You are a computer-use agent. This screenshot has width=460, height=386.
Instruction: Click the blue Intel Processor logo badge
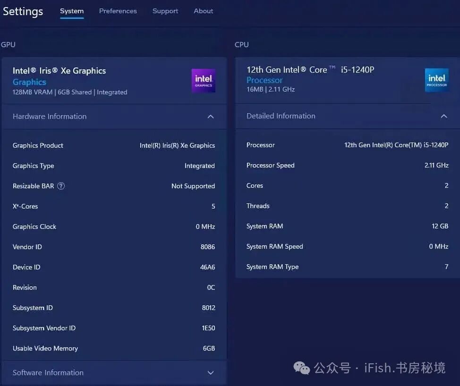click(x=436, y=80)
